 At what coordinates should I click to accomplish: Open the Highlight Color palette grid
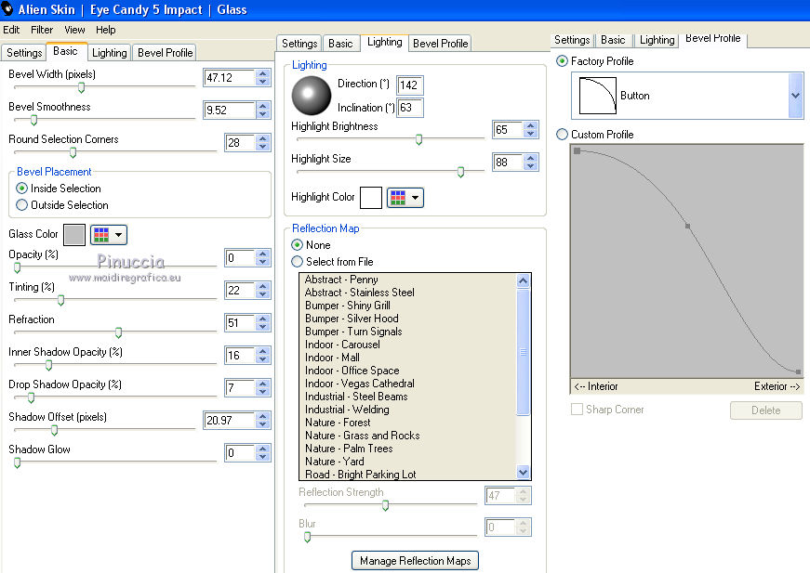click(x=398, y=198)
